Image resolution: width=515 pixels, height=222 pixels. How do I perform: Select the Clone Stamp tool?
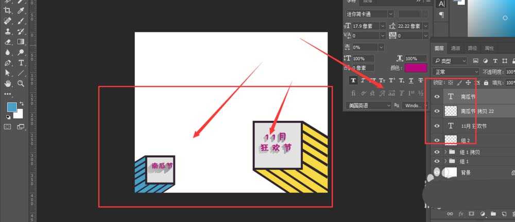[8, 31]
